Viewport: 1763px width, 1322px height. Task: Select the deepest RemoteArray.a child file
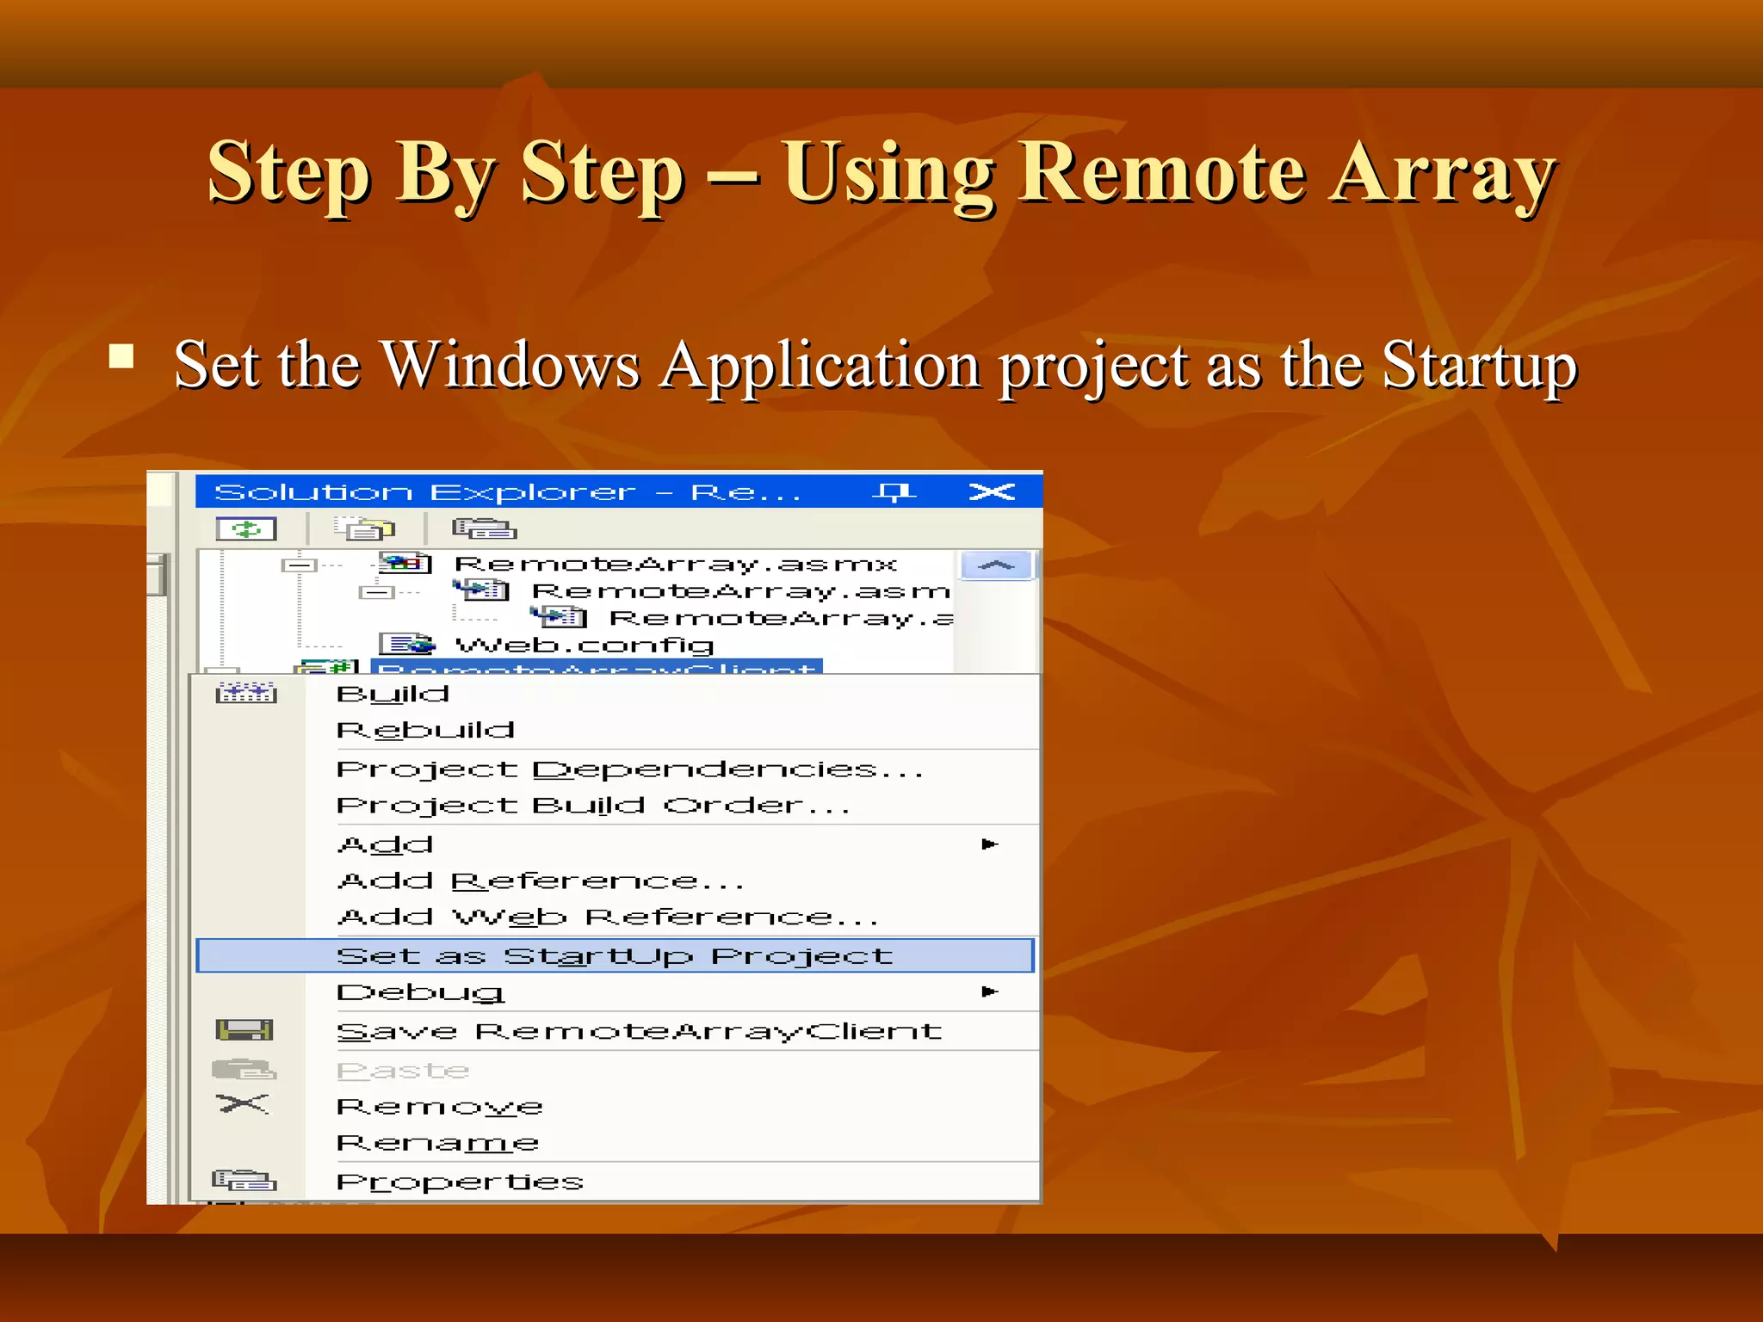(x=781, y=618)
